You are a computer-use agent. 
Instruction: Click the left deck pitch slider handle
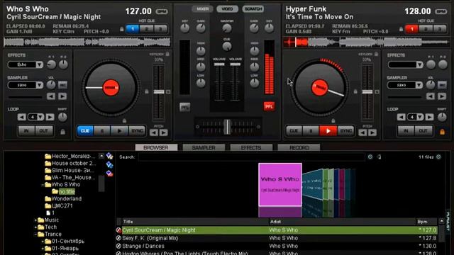(x=159, y=92)
